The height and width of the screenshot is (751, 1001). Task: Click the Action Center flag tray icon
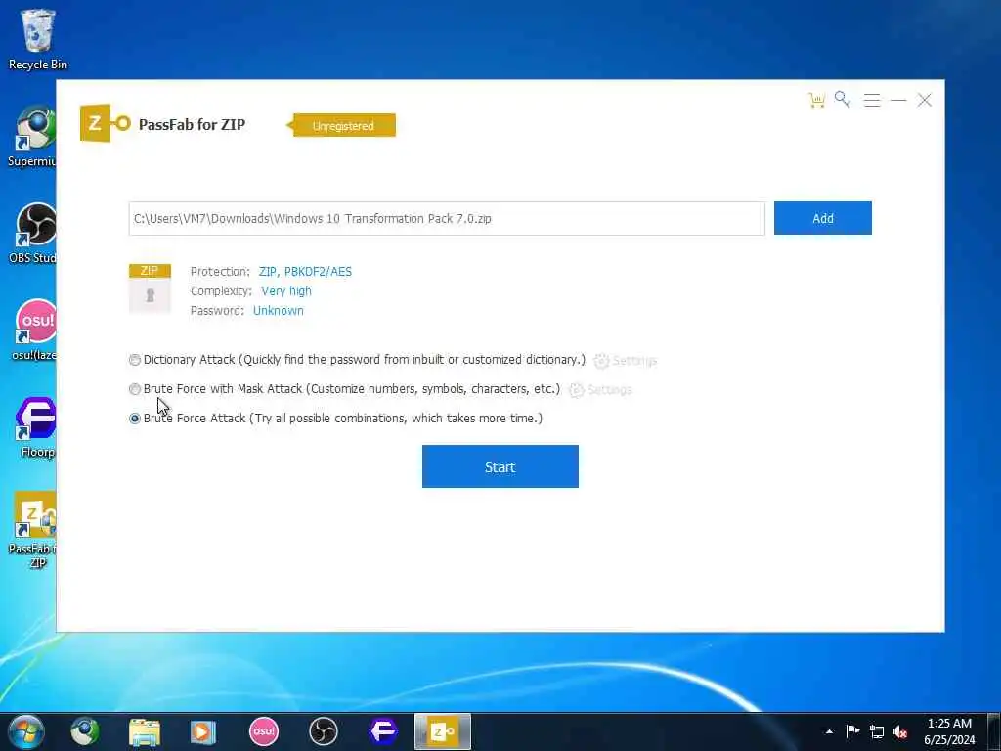(852, 731)
